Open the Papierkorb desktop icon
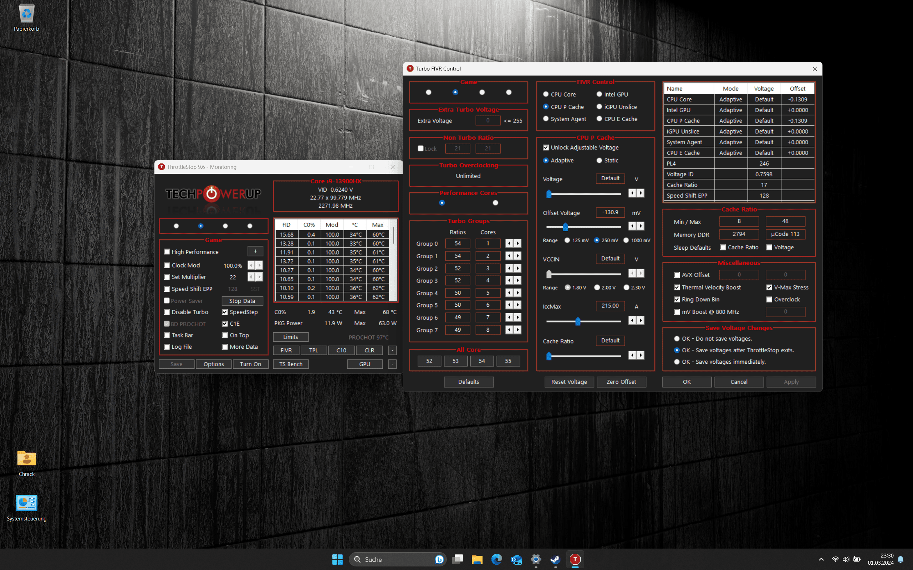 [x=26, y=18]
